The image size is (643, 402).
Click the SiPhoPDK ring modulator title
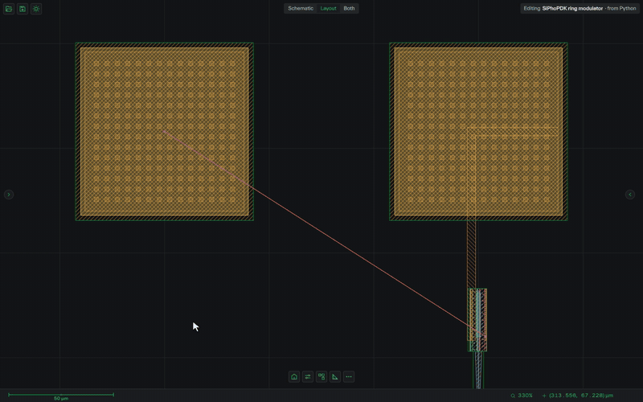point(572,8)
